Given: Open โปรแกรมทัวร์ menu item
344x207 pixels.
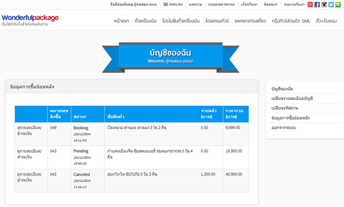Looking at the screenshot, I should pyautogui.click(x=217, y=21).
